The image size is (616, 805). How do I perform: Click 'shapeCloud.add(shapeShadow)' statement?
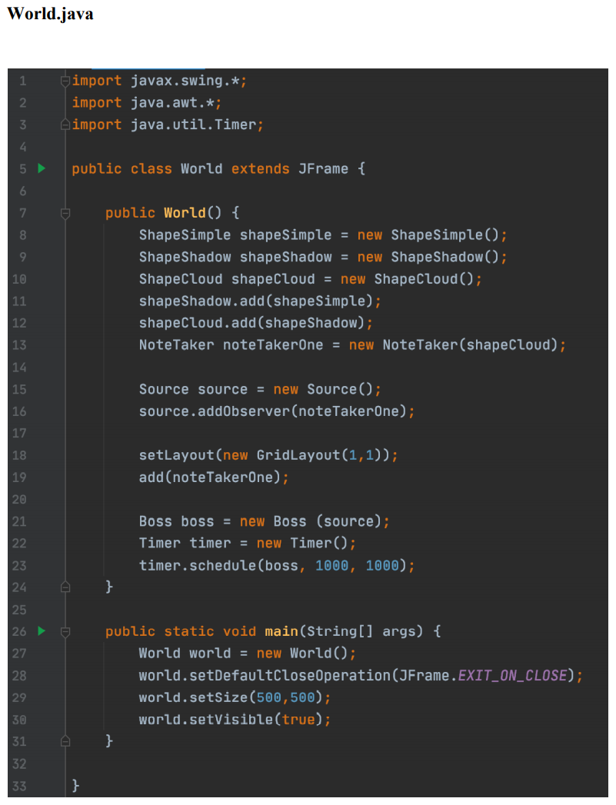(251, 324)
